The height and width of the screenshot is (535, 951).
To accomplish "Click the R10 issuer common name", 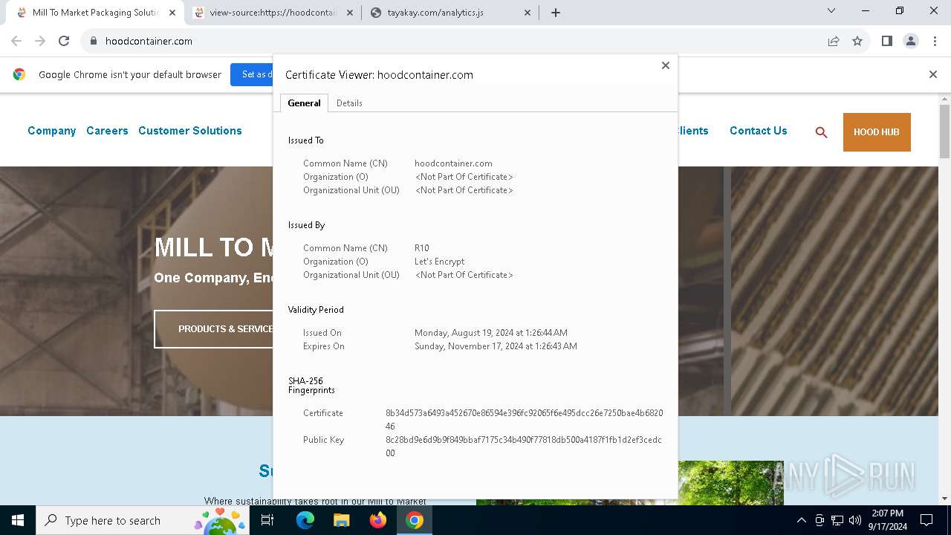I will pyautogui.click(x=421, y=248).
